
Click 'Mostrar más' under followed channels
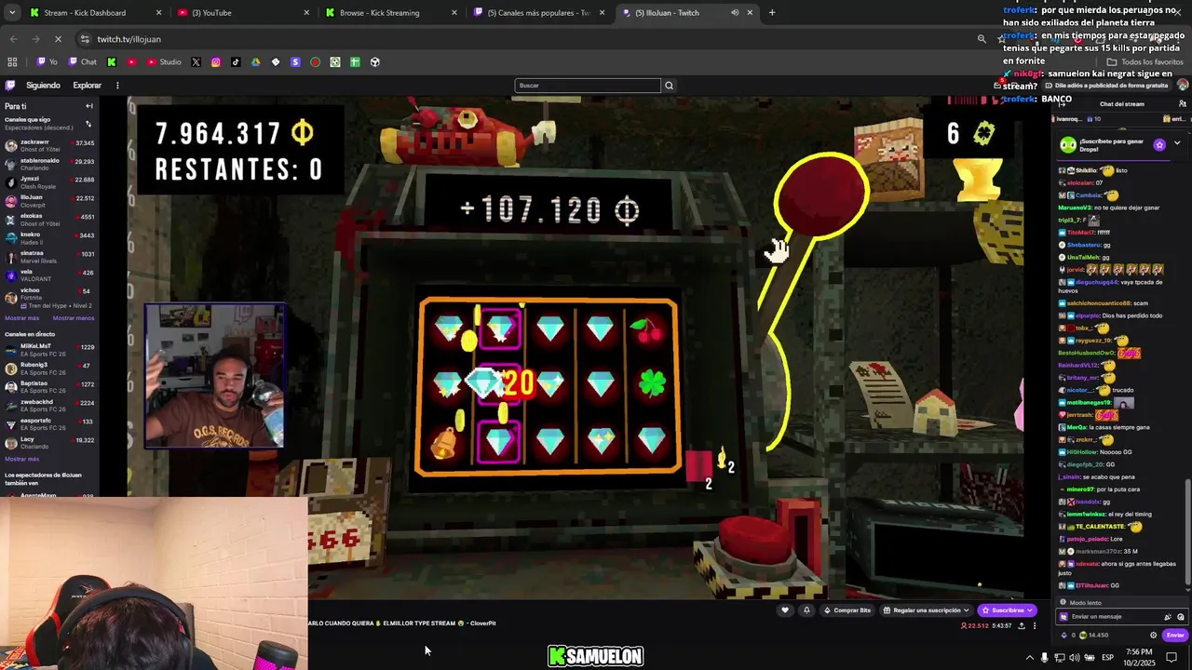pos(21,318)
